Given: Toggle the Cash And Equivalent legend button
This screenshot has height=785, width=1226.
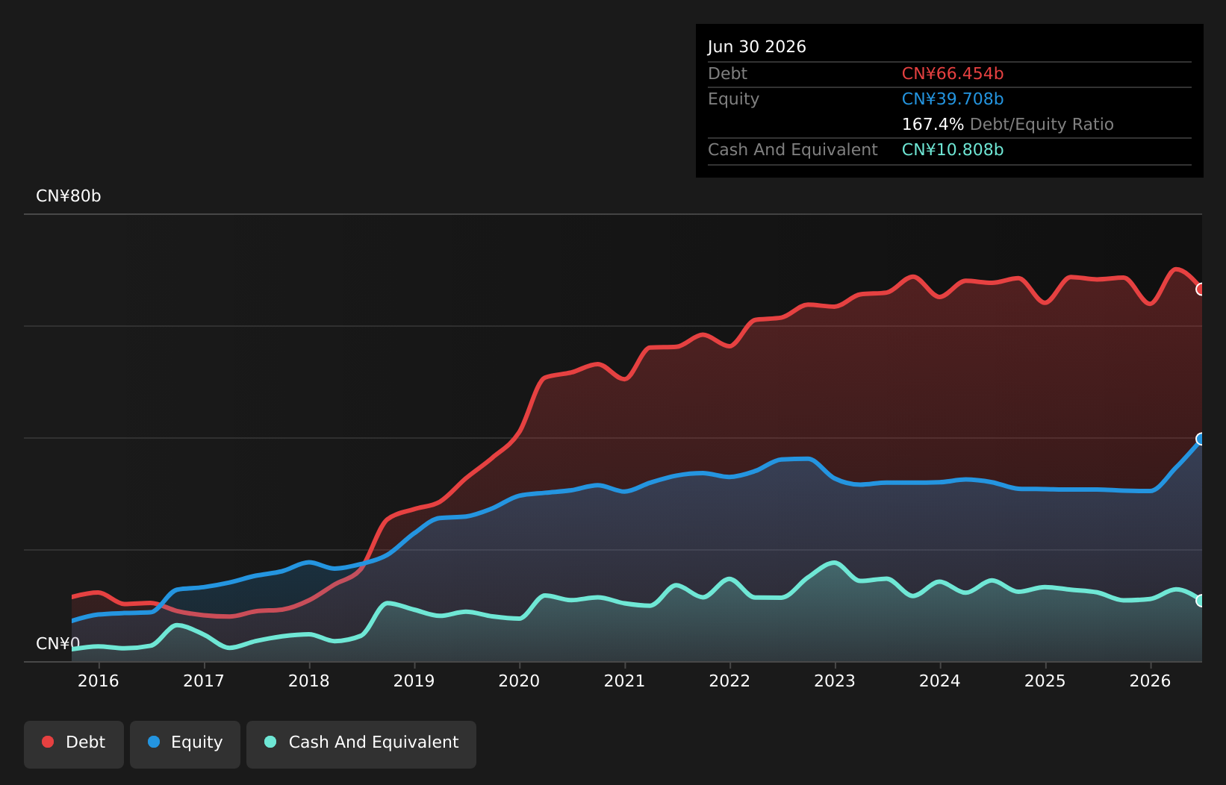Looking at the screenshot, I should (x=361, y=744).
